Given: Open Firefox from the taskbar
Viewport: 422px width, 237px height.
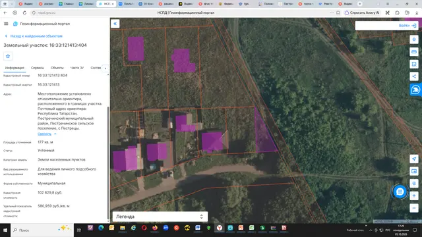Looking at the screenshot, I should click(155, 228).
